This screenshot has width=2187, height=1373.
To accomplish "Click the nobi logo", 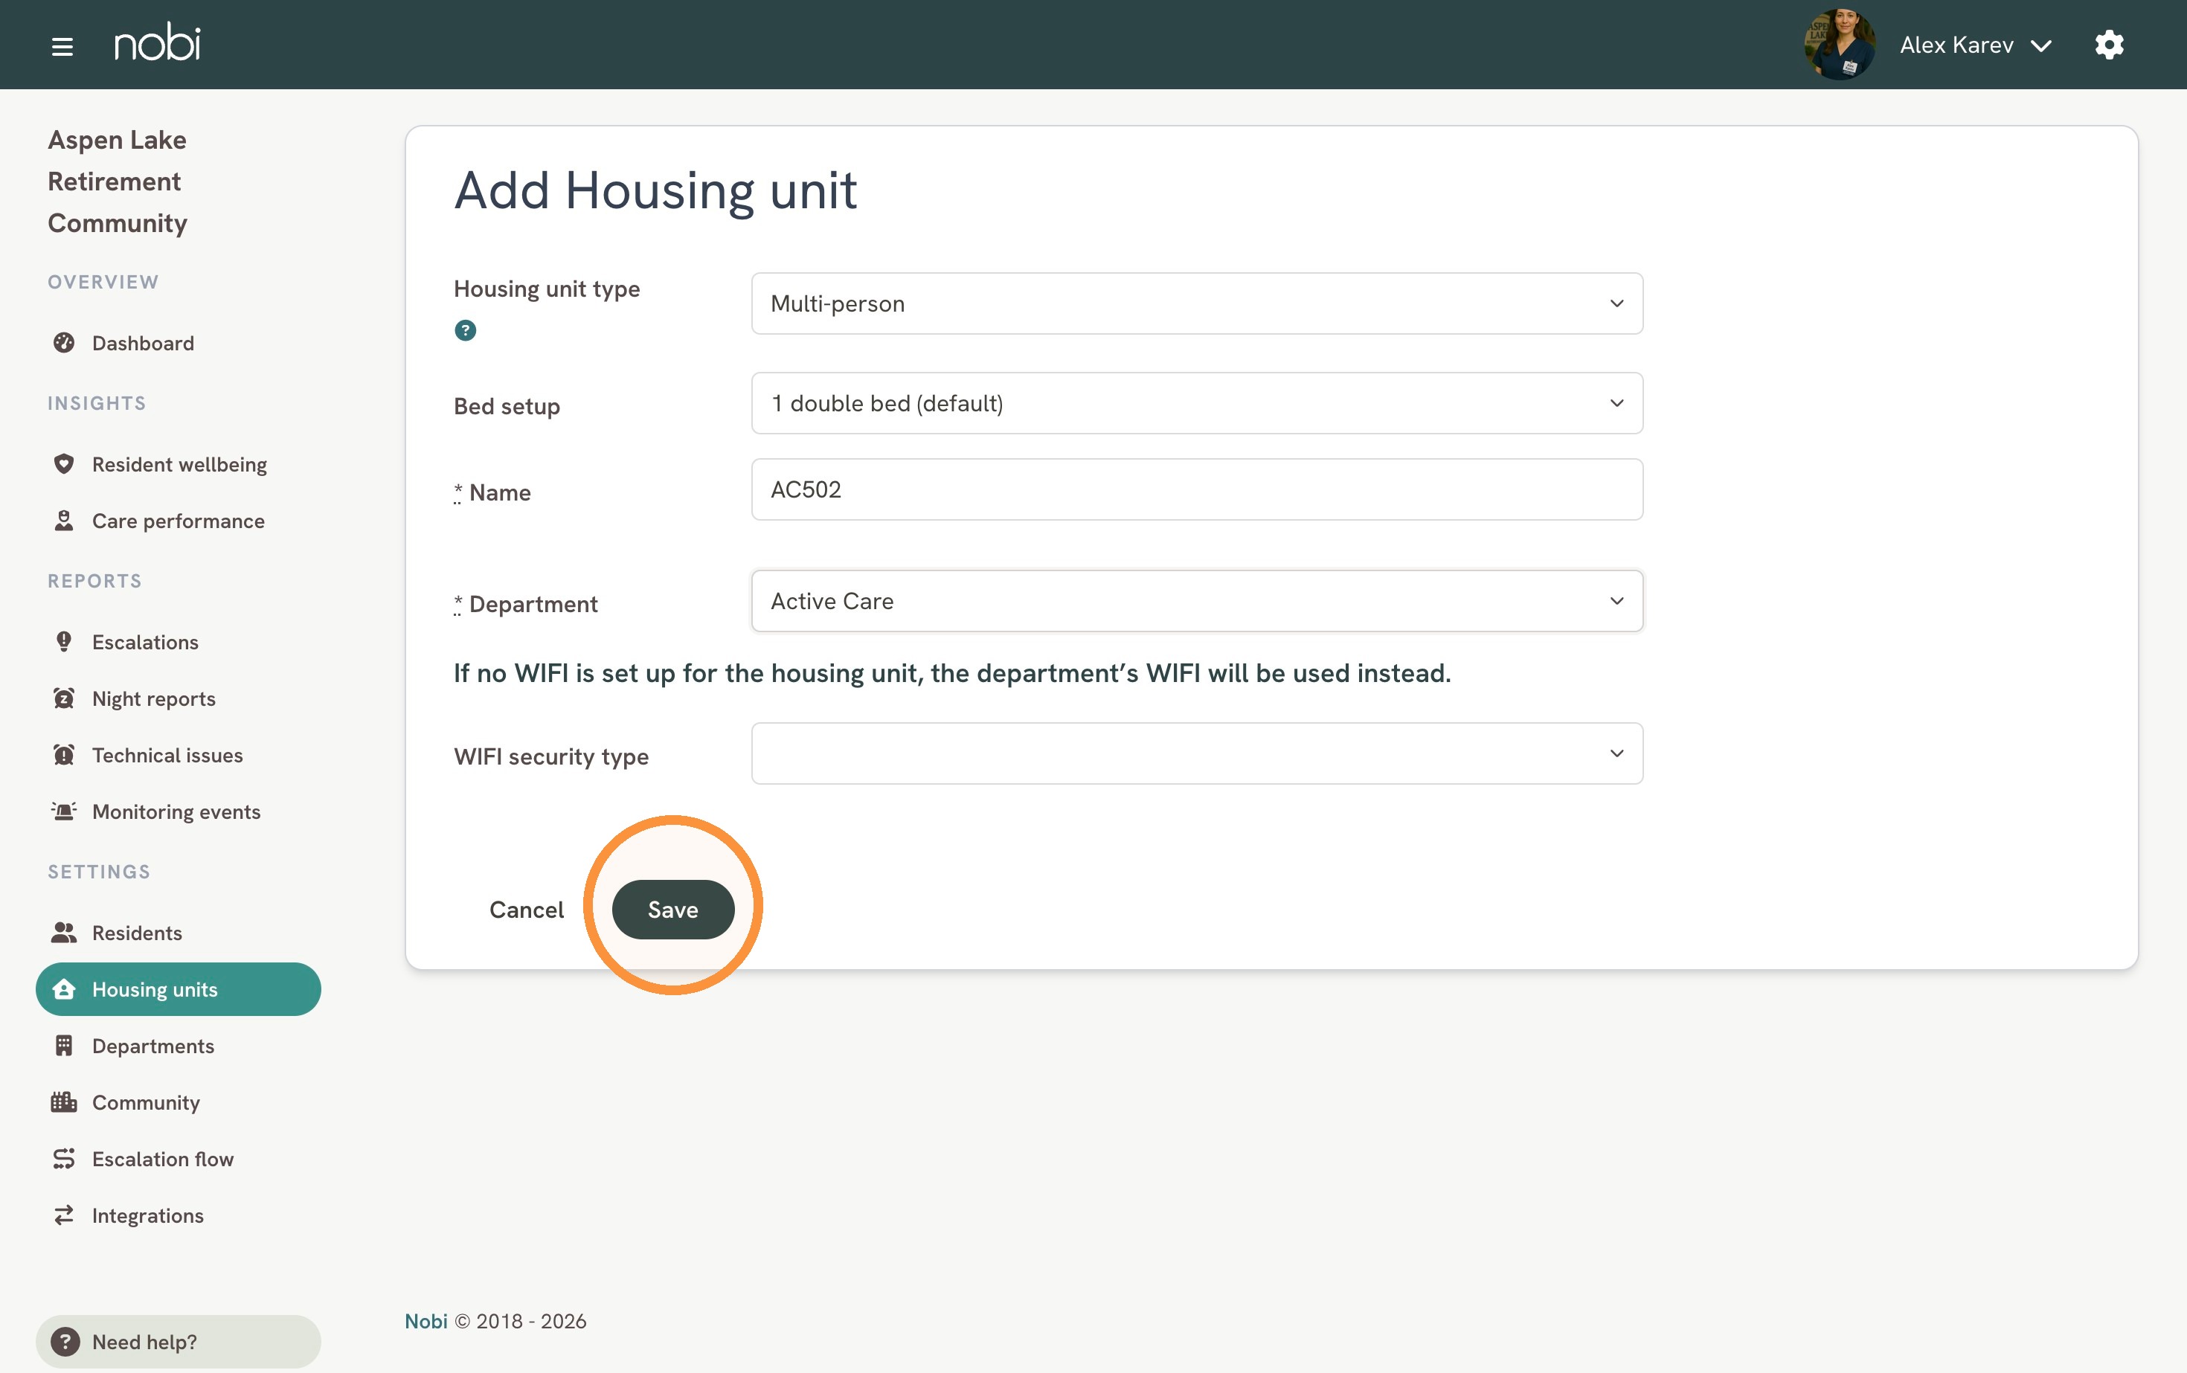I will pos(157,42).
